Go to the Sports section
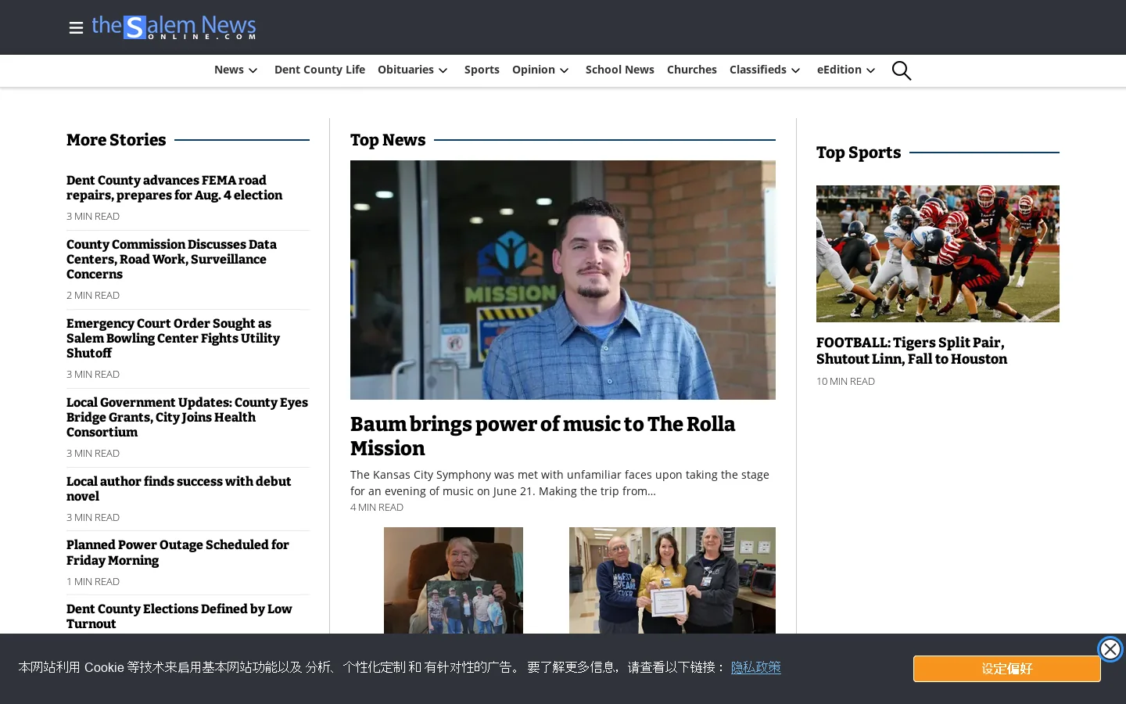 tap(482, 70)
